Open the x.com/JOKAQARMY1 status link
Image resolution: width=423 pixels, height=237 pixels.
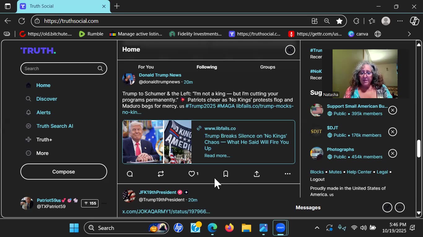tap(166, 212)
